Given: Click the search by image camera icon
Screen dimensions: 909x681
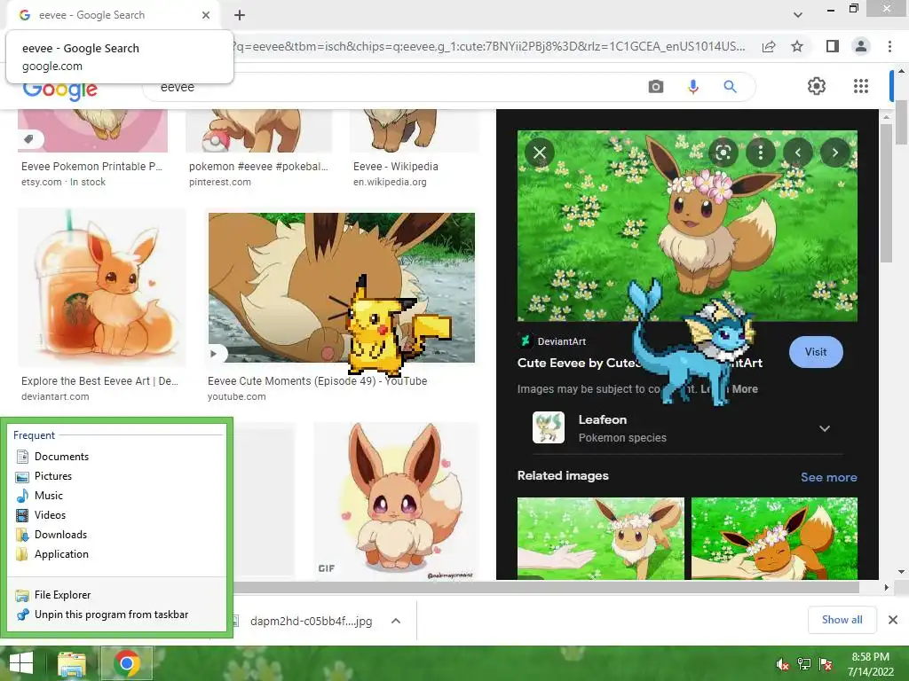Looking at the screenshot, I should (x=656, y=87).
